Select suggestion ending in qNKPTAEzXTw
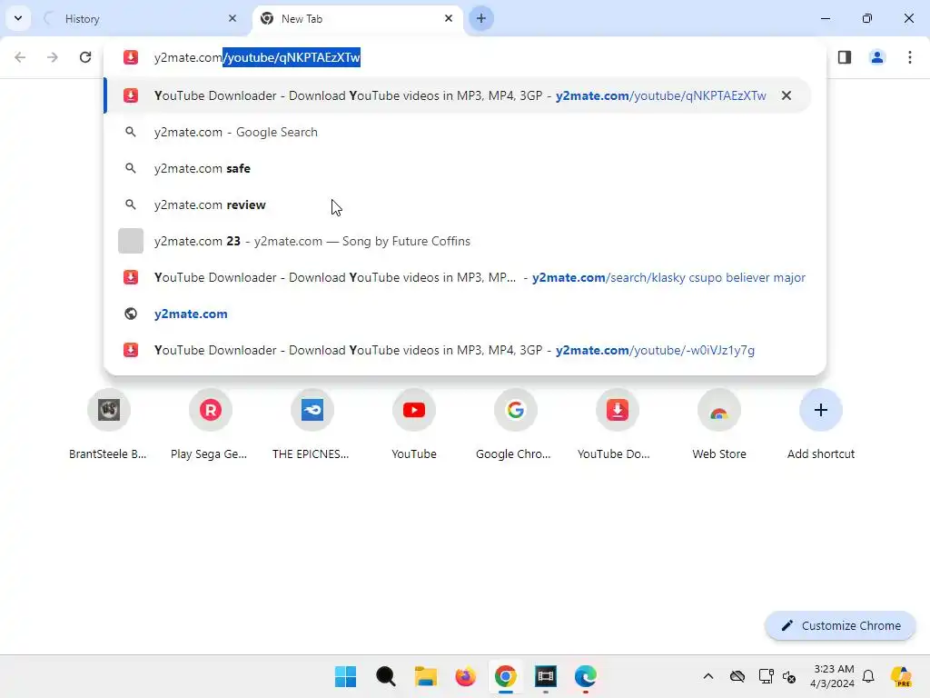 tap(458, 95)
